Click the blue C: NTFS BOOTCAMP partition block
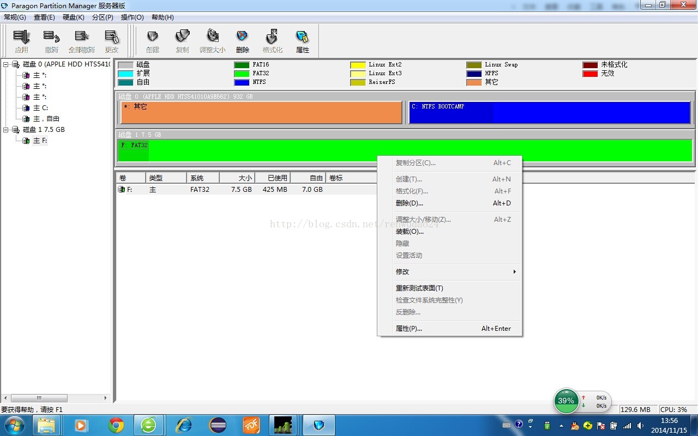The image size is (698, 436). pyautogui.click(x=550, y=113)
